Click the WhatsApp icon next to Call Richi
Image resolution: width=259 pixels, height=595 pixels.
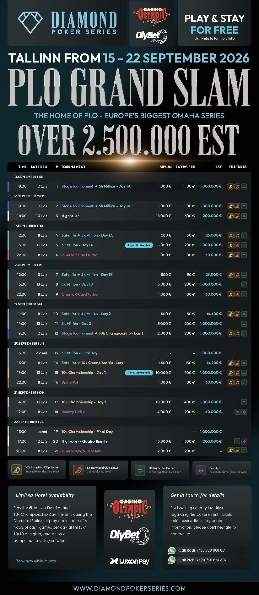coord(172,560)
